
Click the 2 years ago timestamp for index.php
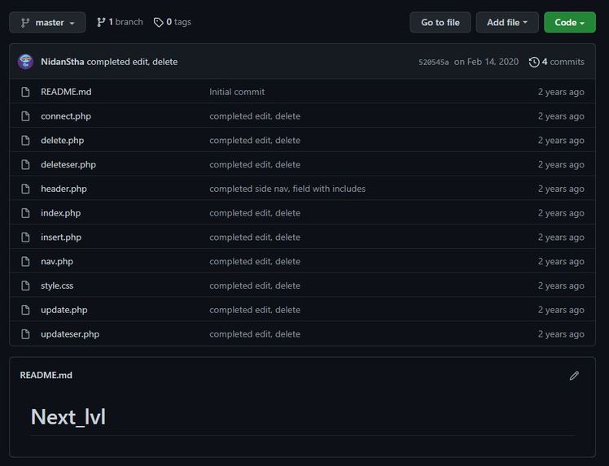point(561,213)
